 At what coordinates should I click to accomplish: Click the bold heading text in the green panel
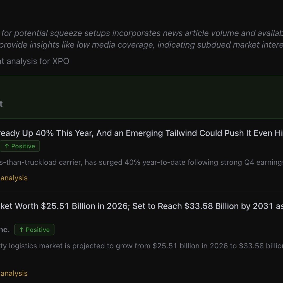point(1,104)
